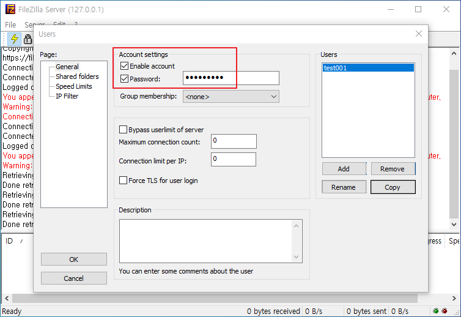
Task: Click the password input field
Action: [x=230, y=78]
